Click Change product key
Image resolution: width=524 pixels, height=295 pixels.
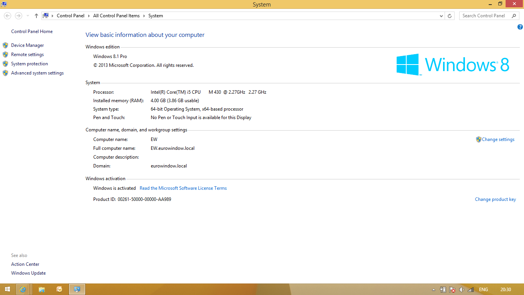coord(495,199)
